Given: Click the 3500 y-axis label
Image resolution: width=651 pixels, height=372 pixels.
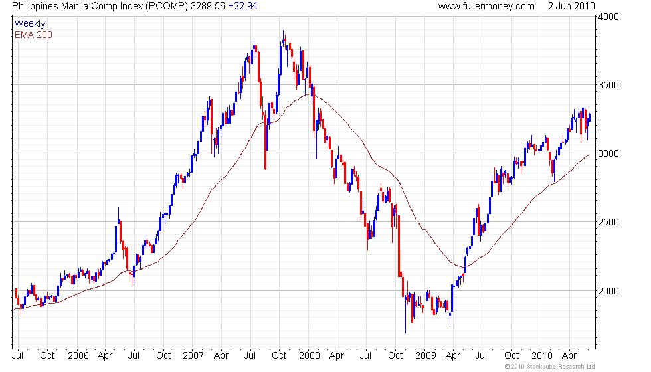Looking at the screenshot, I should (x=608, y=86).
